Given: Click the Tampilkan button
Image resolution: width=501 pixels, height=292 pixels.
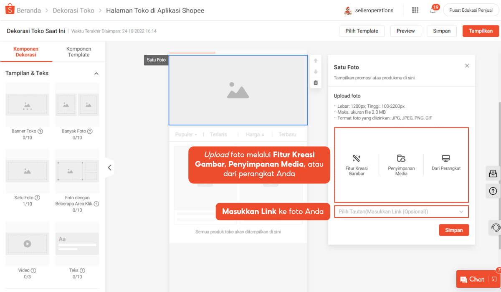Looking at the screenshot, I should 481,31.
